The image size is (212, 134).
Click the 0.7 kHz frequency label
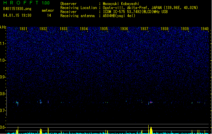point(3,111)
